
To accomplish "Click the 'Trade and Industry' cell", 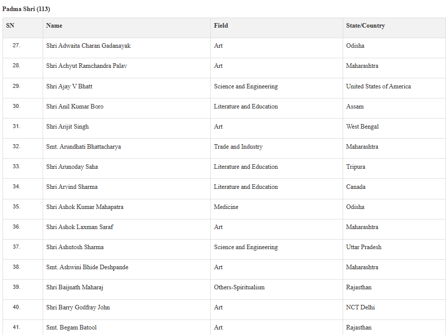I will tap(238, 147).
